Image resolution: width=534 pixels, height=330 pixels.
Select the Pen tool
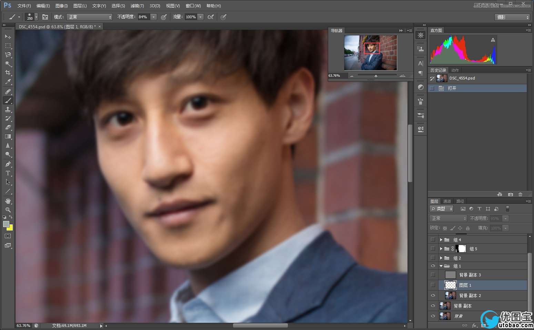(8, 164)
